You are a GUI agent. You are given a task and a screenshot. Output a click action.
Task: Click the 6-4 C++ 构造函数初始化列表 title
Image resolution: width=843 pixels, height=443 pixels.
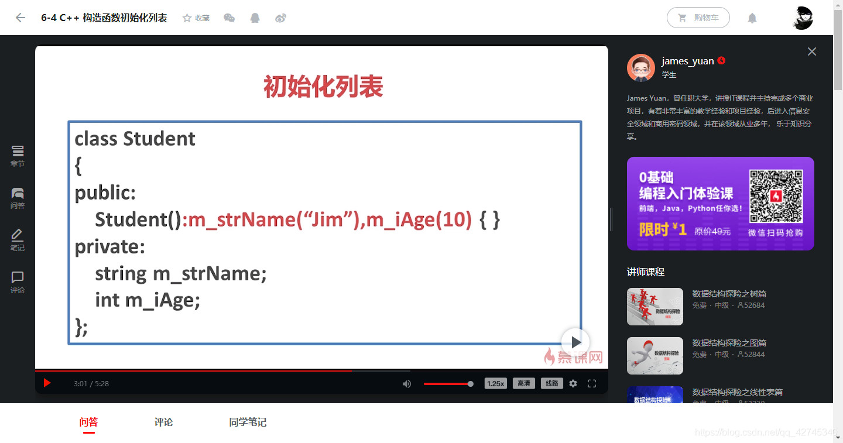104,18
